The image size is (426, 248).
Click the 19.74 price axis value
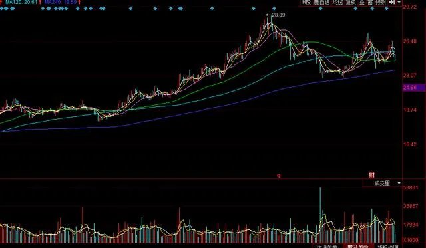(410, 110)
